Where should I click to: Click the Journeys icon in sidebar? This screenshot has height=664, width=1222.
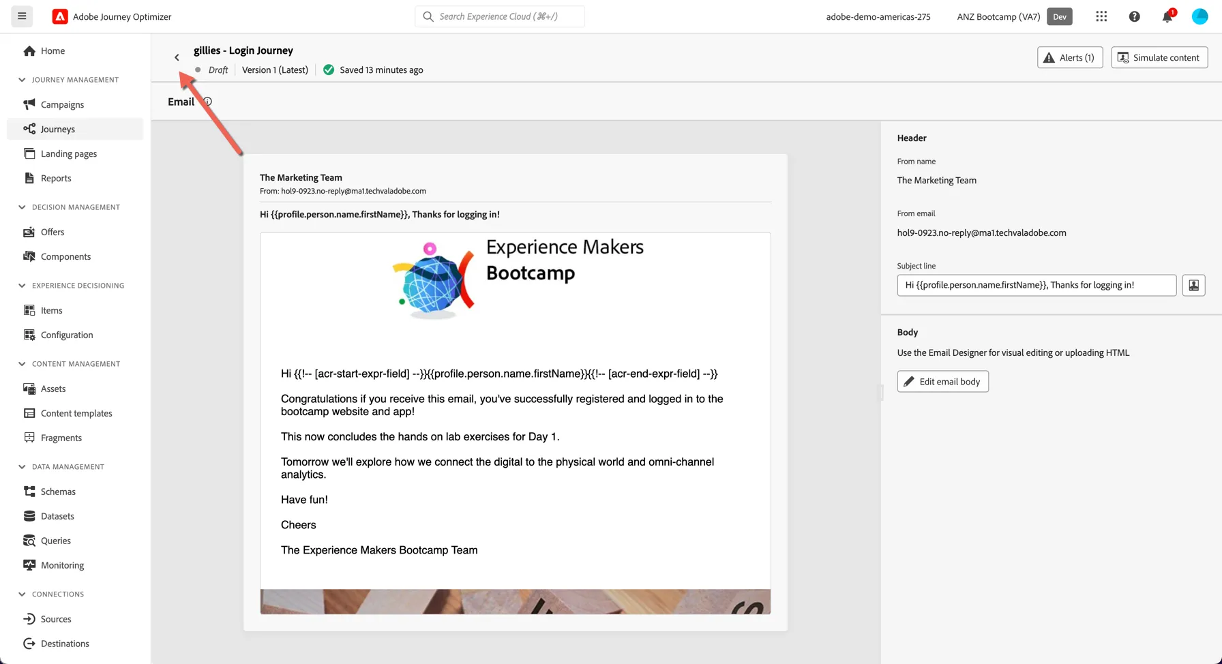29,129
